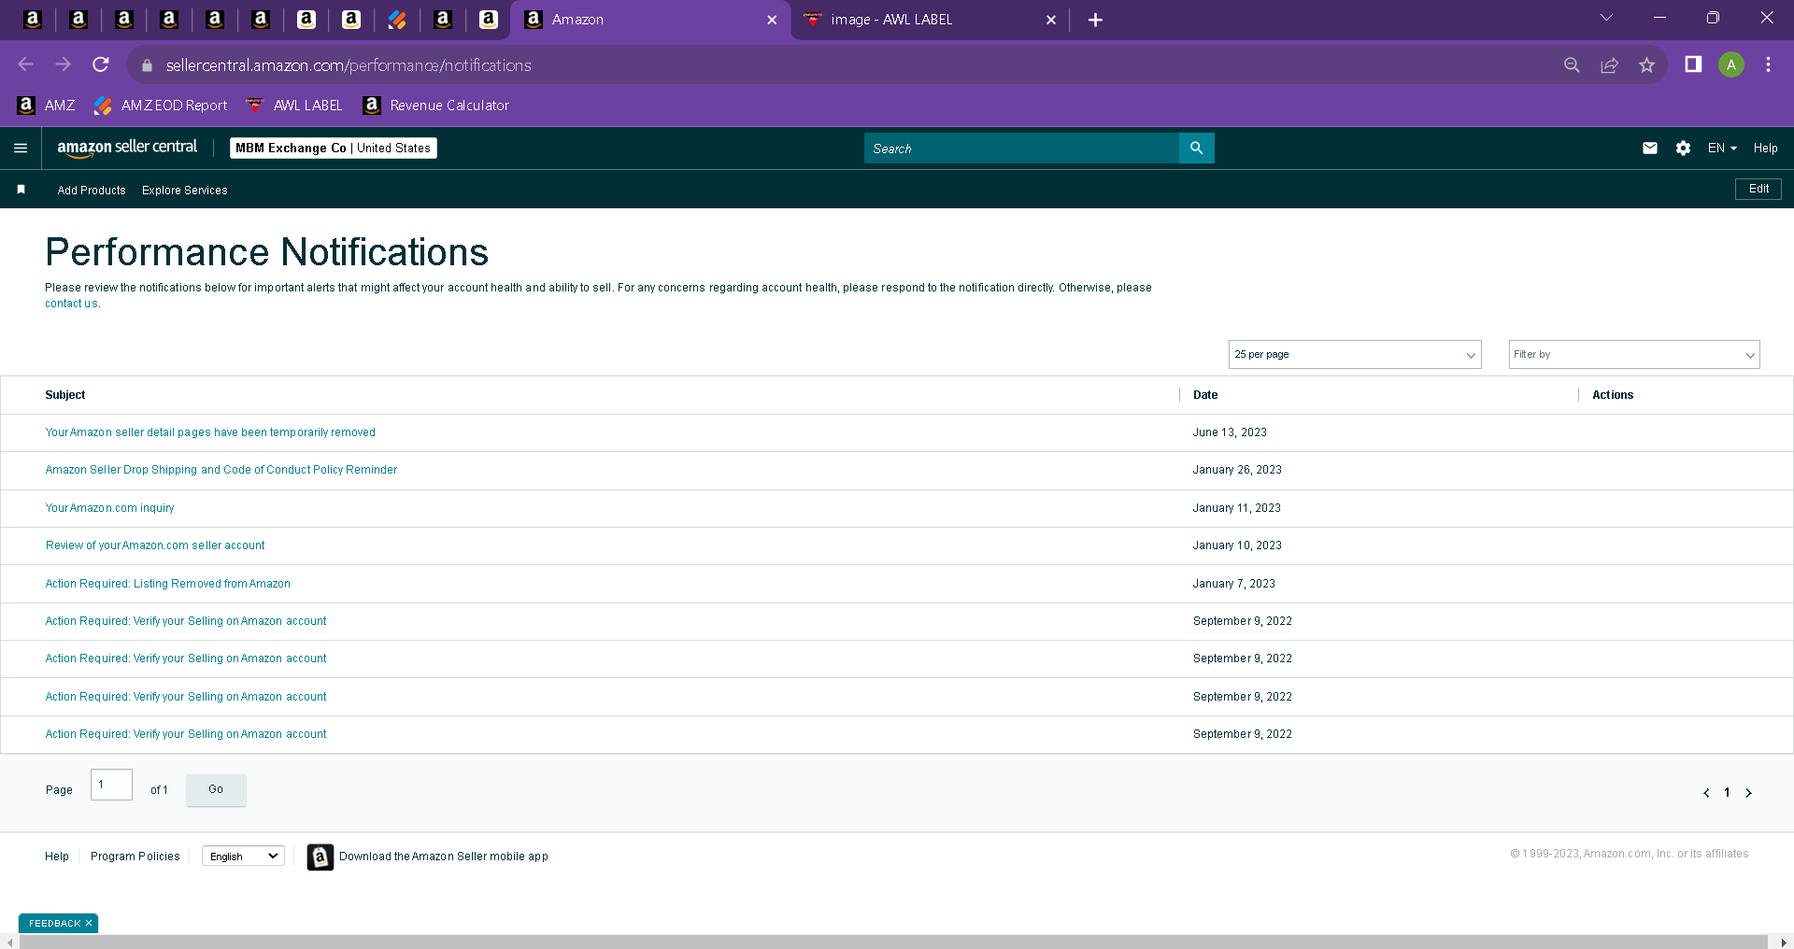Open Action Required: Listing Removed from Amazon
The width and height of the screenshot is (1794, 949).
point(168,584)
